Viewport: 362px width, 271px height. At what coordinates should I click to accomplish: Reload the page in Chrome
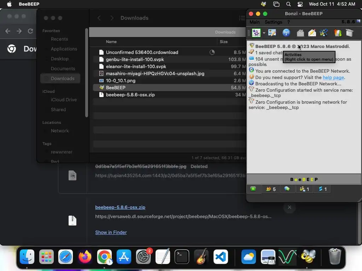(x=30, y=31)
